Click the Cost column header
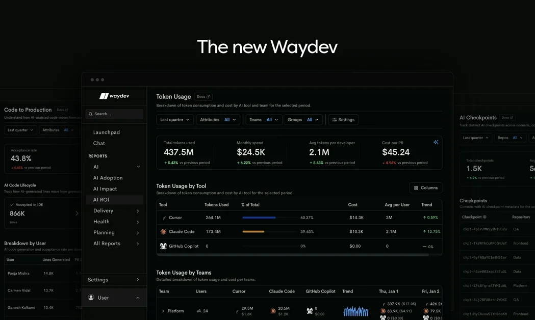The image size is (535, 320). [x=352, y=205]
